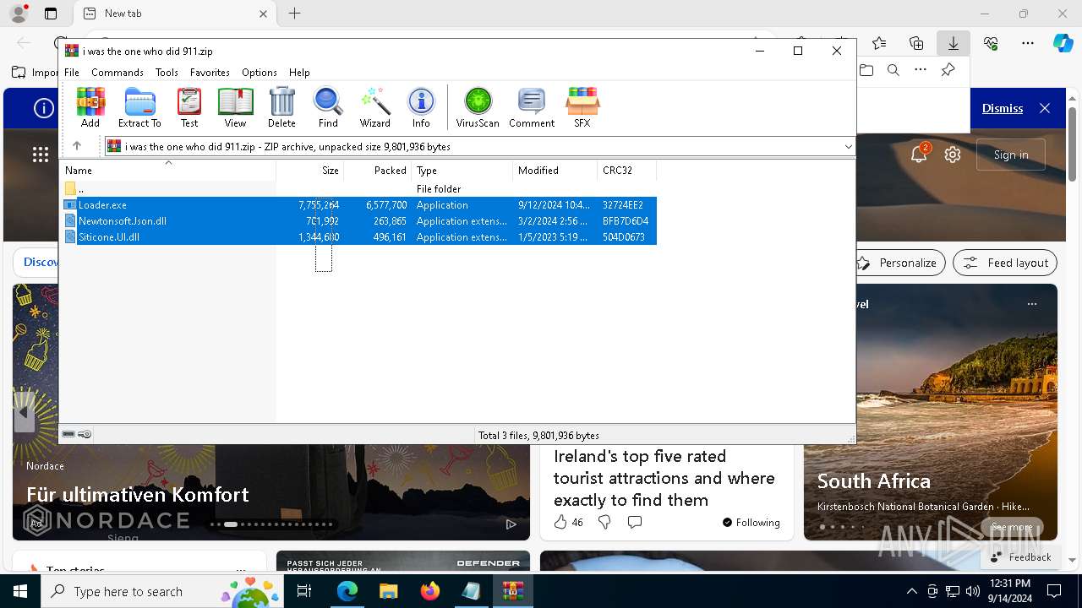Viewport: 1082px width, 608px height.
Task: Open comments on Ireland article
Action: [x=635, y=523]
